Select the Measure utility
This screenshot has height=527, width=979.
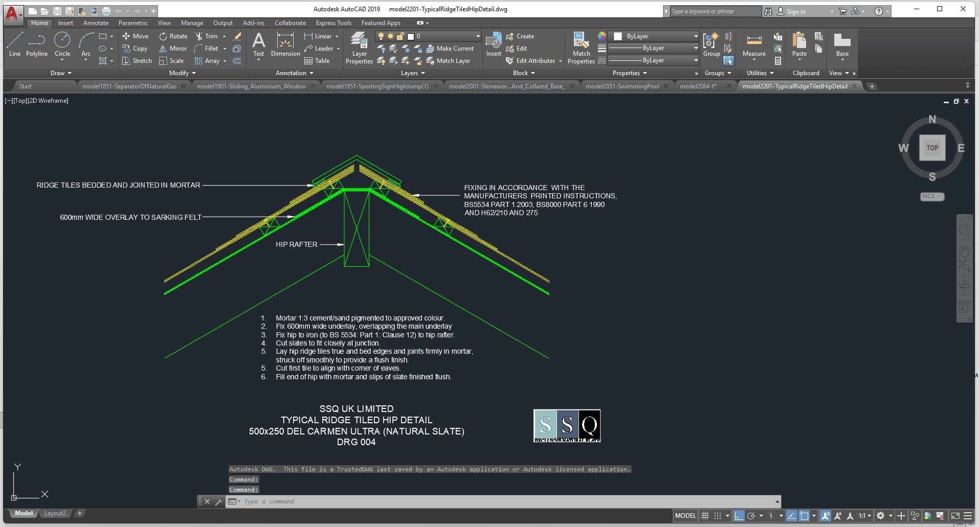(x=754, y=46)
